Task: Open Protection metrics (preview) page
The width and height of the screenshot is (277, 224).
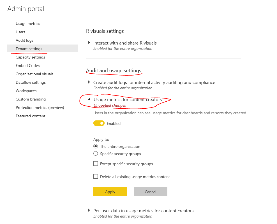Action: [40, 108]
